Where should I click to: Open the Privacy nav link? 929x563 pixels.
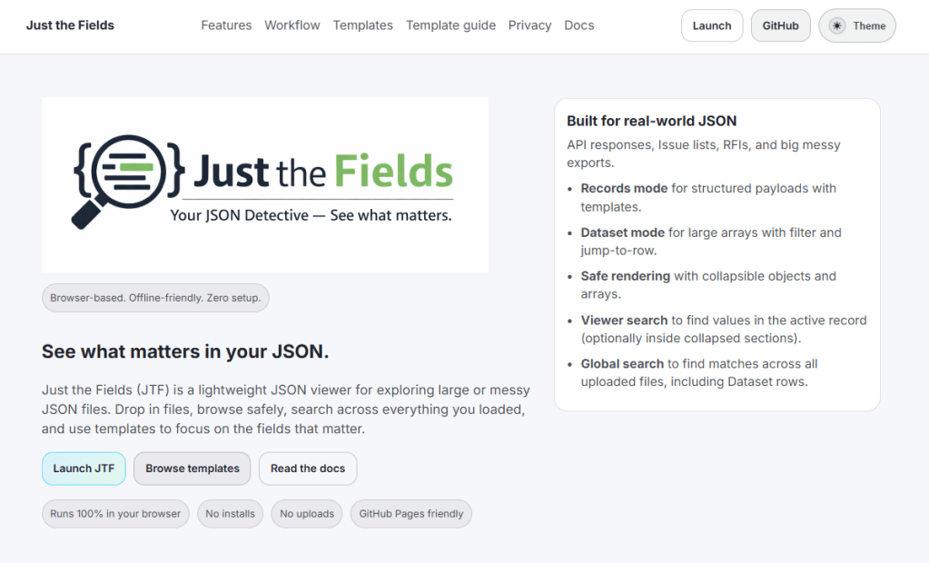point(529,25)
